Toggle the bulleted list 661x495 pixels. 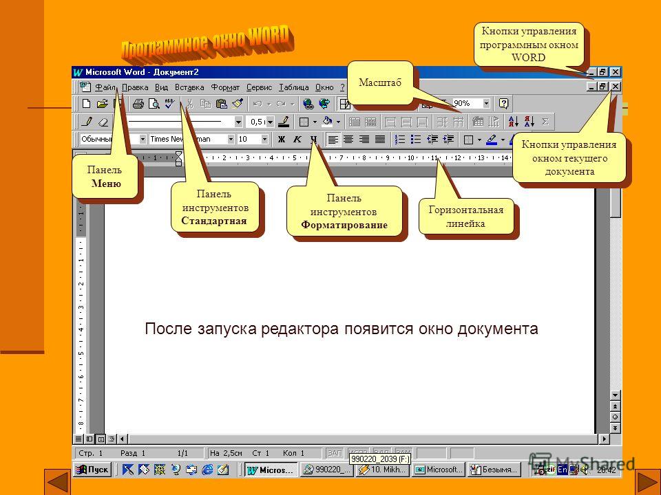(x=416, y=140)
